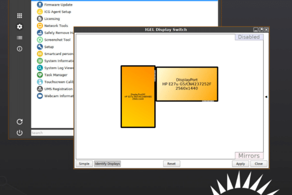Click the Touchscreen Calibration icon
This screenshot has height=195, width=292.
point(39,81)
